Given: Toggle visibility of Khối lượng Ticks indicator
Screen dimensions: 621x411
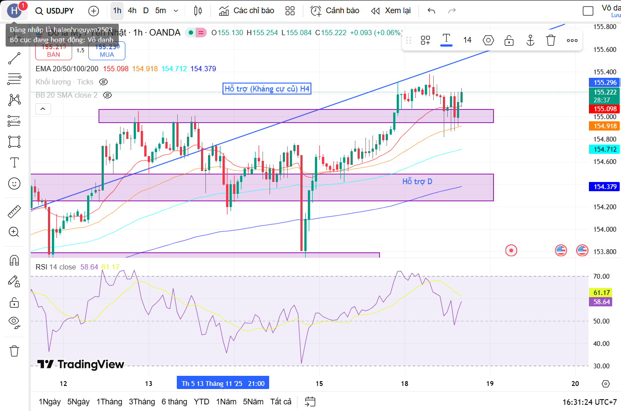Looking at the screenshot, I should [103, 82].
